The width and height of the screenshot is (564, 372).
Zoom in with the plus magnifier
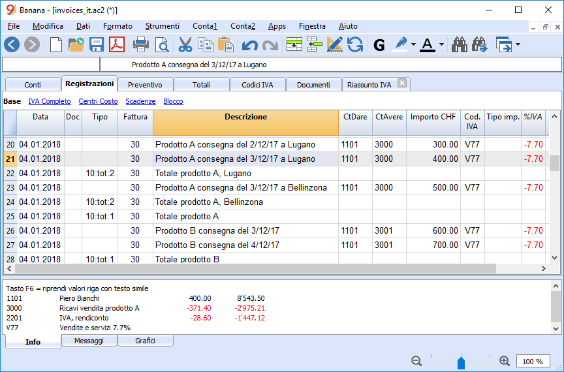[505, 361]
